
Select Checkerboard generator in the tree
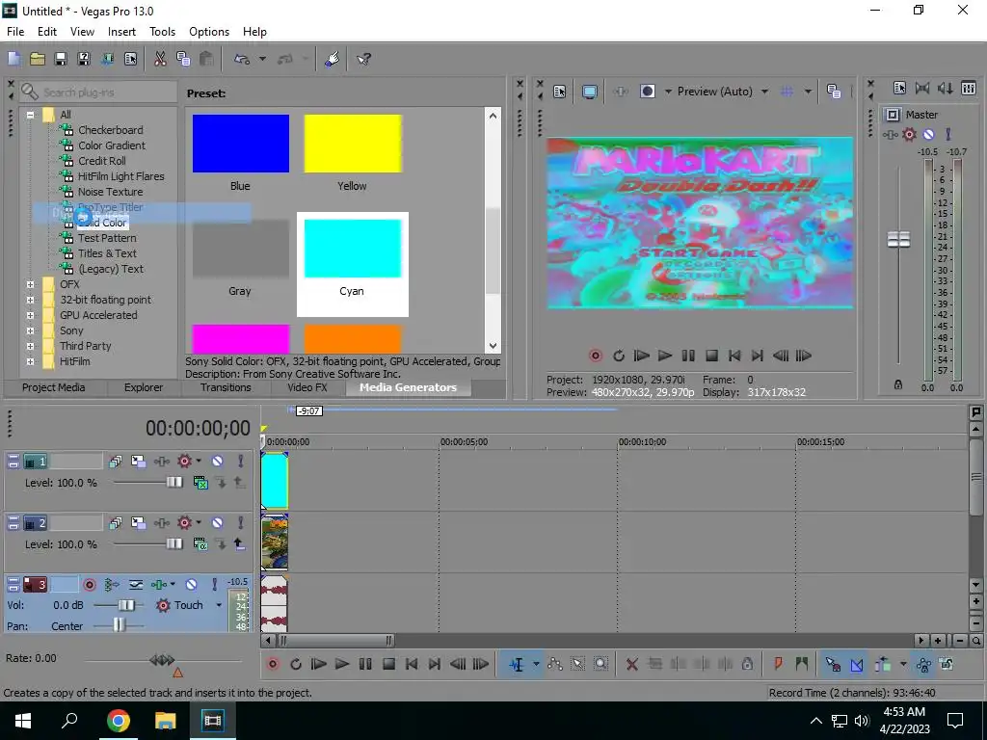pos(110,130)
